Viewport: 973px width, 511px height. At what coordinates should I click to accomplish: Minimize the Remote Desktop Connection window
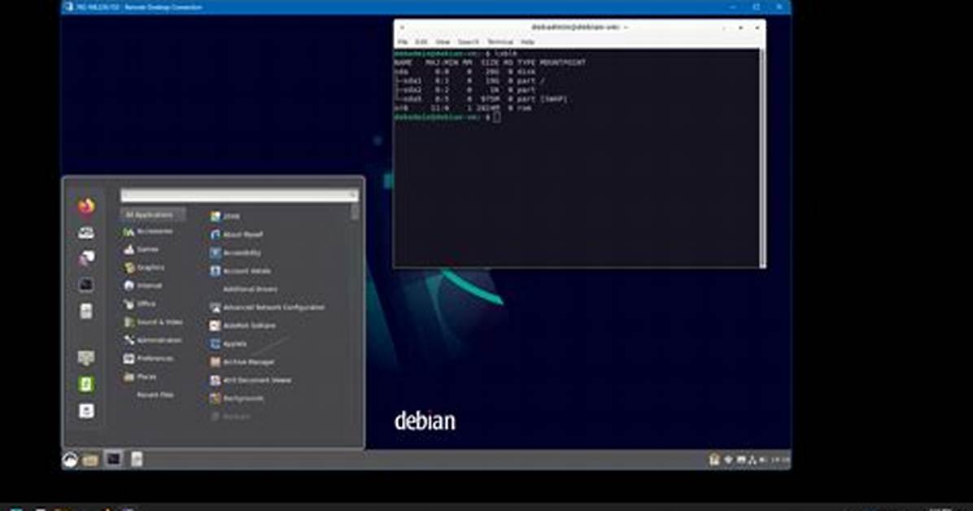(733, 7)
